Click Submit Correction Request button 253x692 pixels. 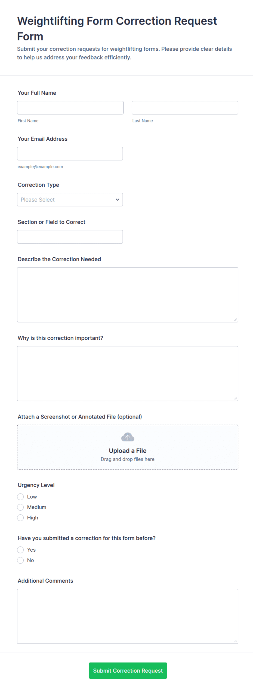click(x=128, y=670)
